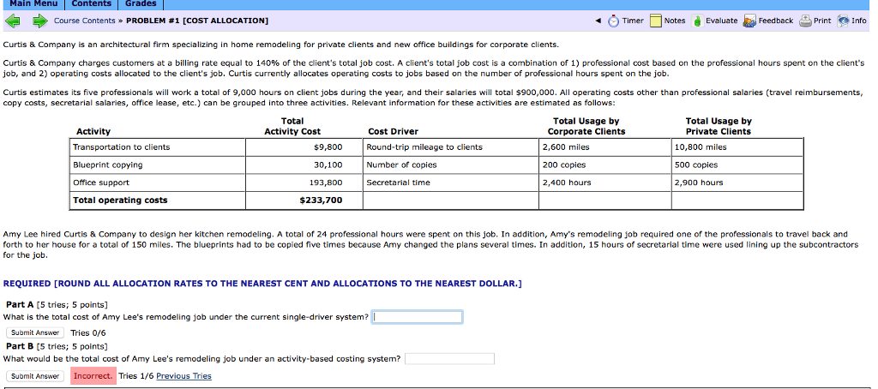Screen dimensions: 878x389
Task: Click PROBLEM #1 [COST ALLOCATION] title
Action: coord(197,21)
